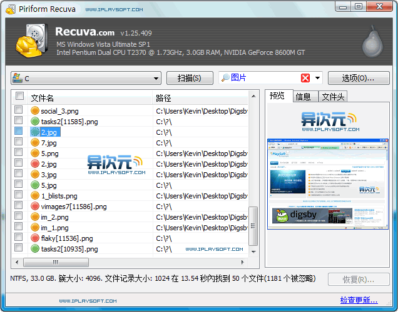The height and width of the screenshot is (312, 398).
Task: Enable the checkbox next to im_2.png
Action: (19, 217)
